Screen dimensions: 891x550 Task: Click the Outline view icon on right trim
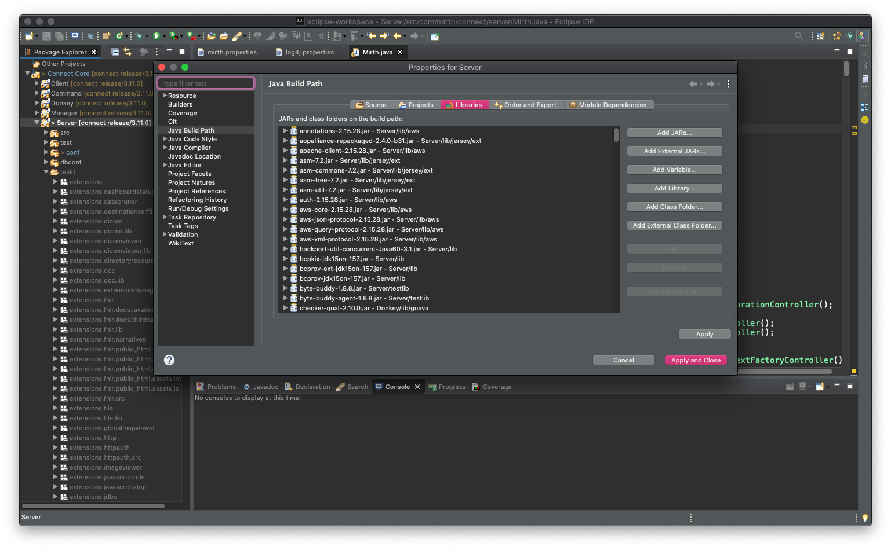click(x=865, y=107)
